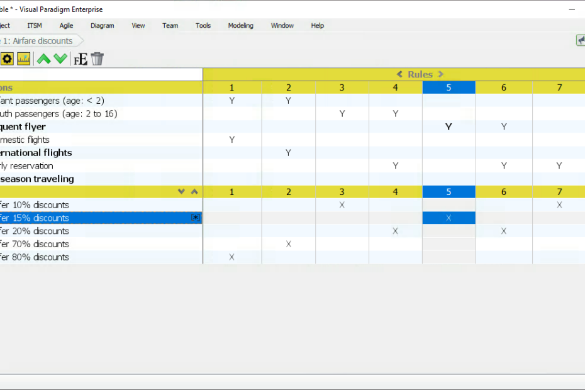
Task: Toggle the X mark in rule 3 for 10% discounts
Action: click(342, 204)
